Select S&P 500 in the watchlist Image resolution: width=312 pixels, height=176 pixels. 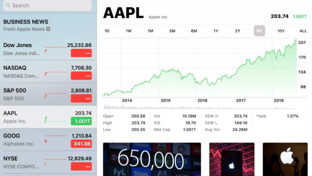[48, 94]
